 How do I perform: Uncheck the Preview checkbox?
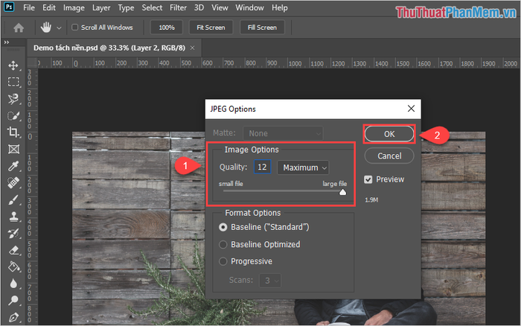368,179
